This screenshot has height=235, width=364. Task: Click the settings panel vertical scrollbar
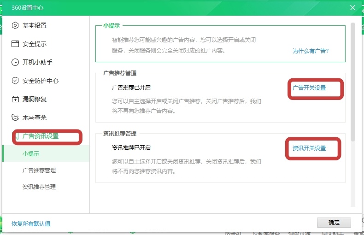(x=353, y=82)
